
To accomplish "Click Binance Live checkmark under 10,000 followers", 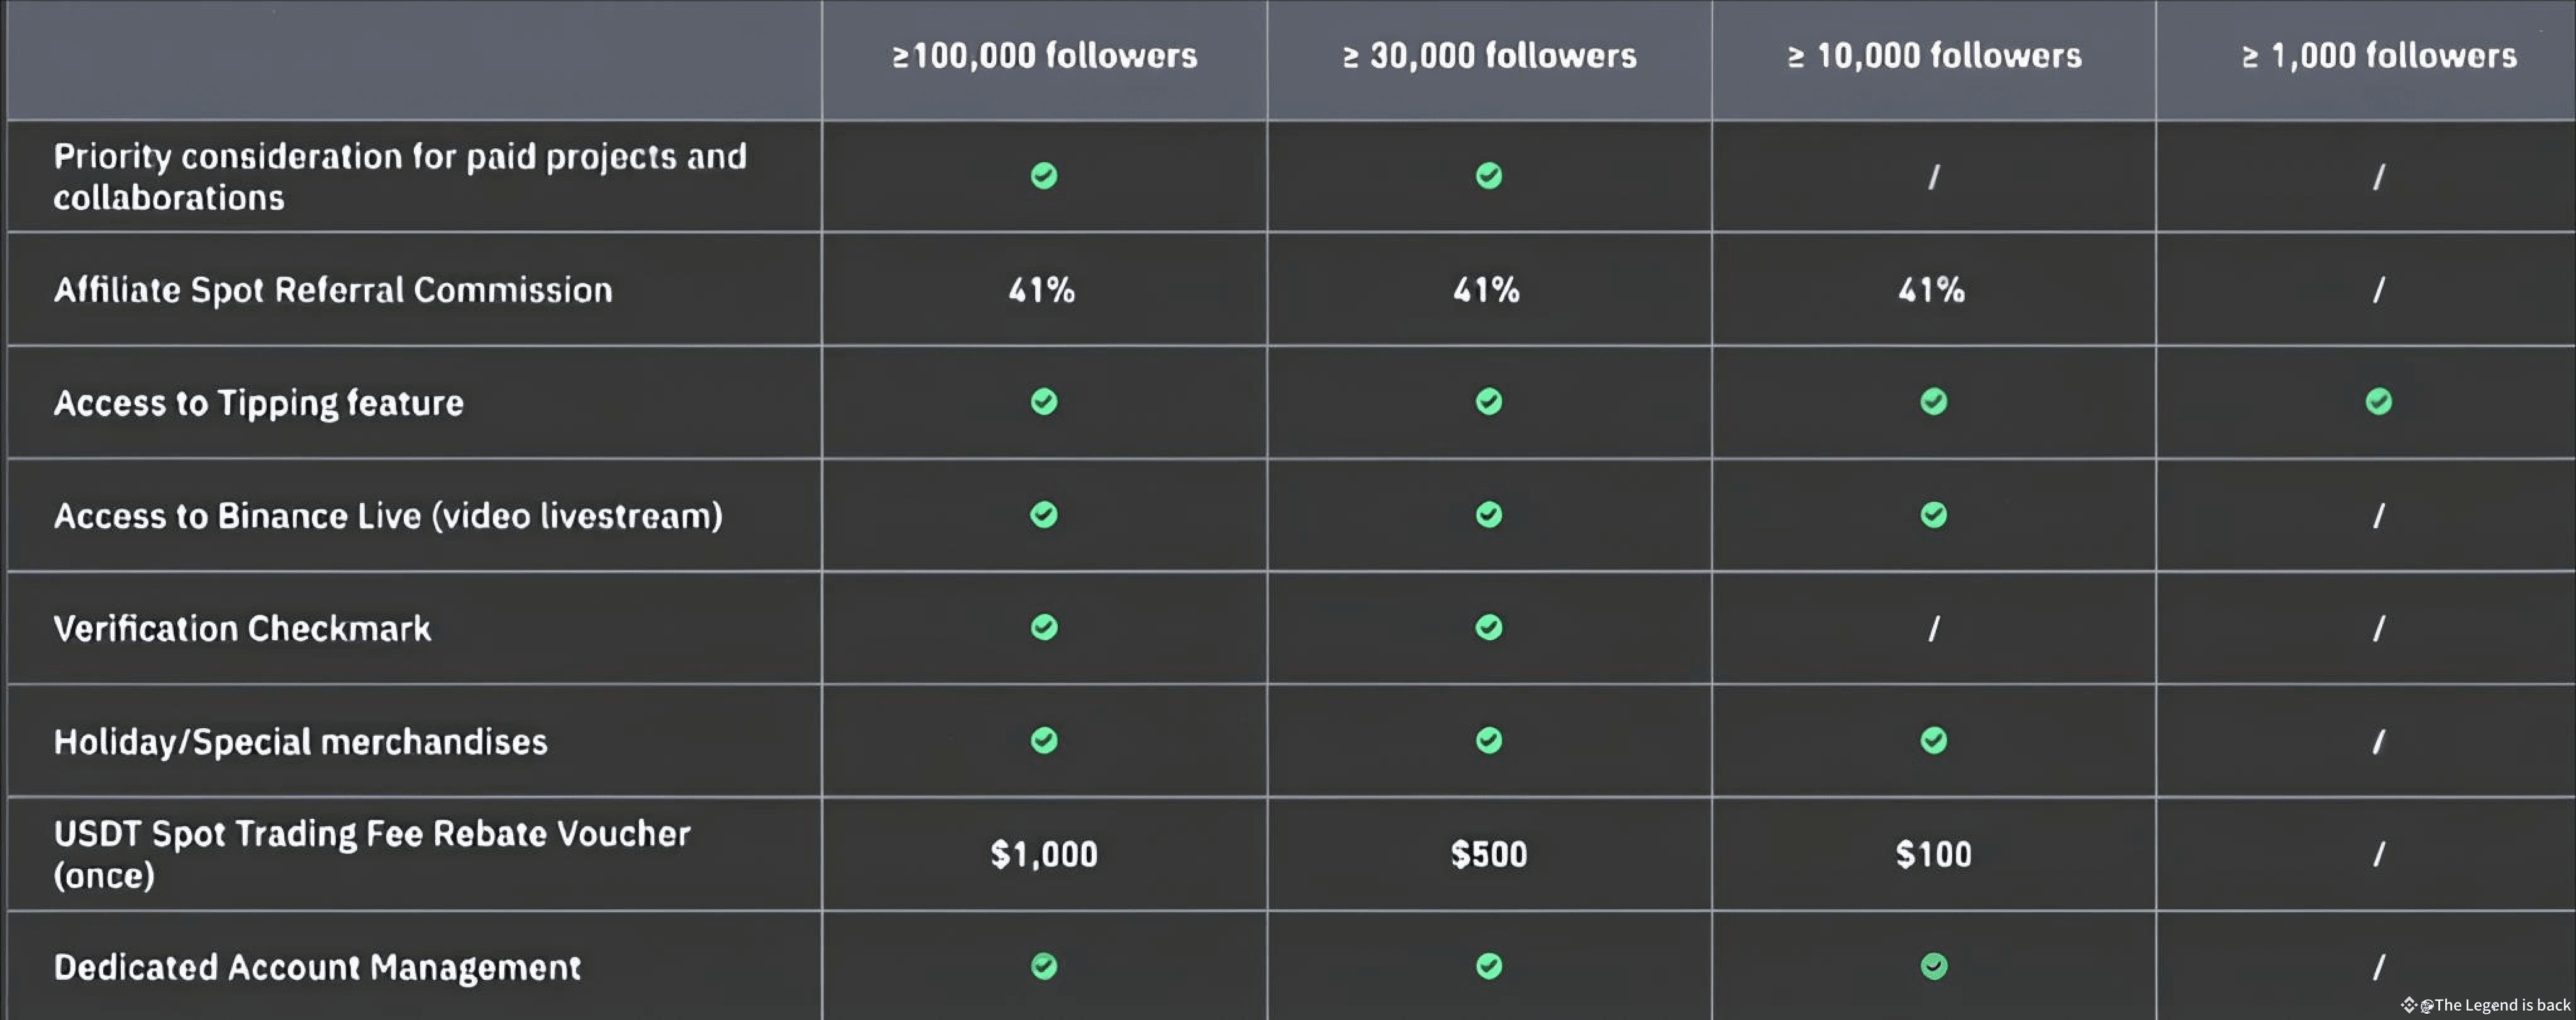I will (1933, 514).
